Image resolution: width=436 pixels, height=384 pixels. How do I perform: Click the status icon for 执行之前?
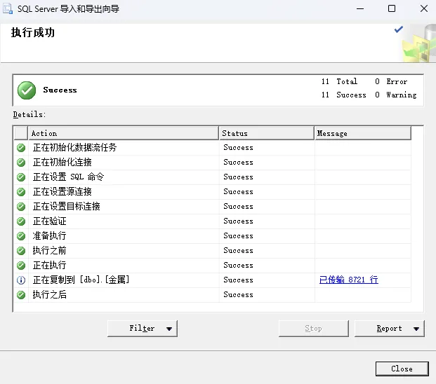[21, 251]
